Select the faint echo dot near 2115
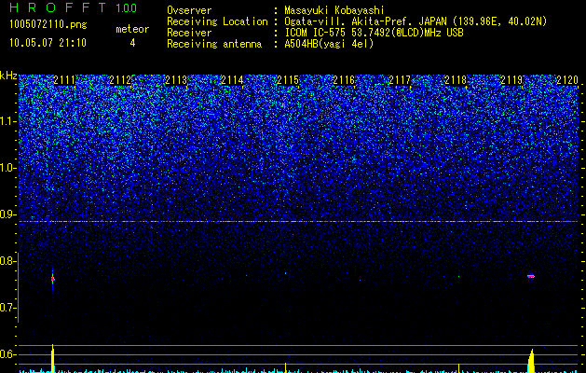This screenshot has width=586, height=373. (285, 273)
